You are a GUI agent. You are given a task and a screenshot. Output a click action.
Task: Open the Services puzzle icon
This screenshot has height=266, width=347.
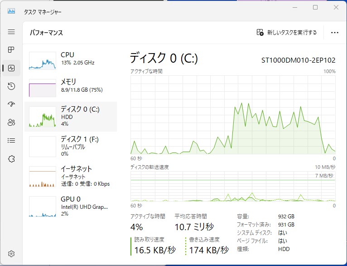pos(11,159)
